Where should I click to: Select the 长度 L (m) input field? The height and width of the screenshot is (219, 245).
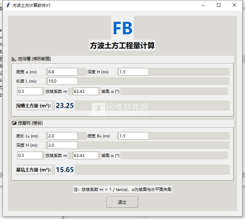(62, 81)
